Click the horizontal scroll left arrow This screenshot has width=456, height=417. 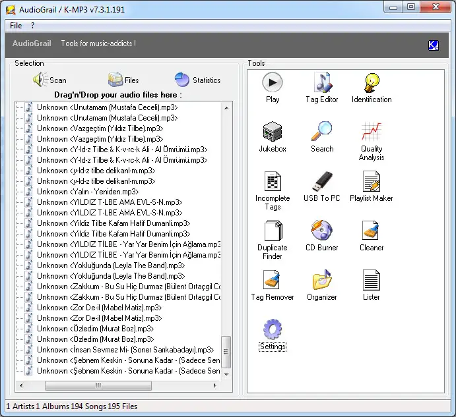pos(21,385)
